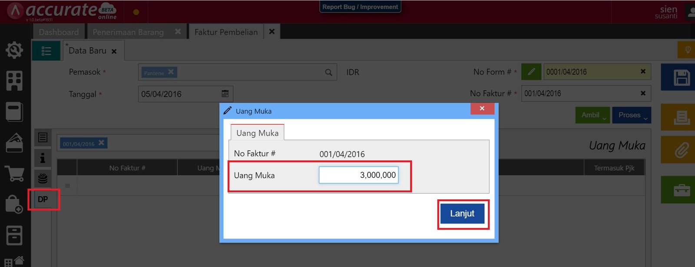Open the calendar picker for Tanggal
The width and height of the screenshot is (695, 267).
(225, 94)
